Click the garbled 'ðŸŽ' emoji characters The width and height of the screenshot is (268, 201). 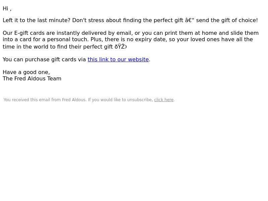click(121, 47)
